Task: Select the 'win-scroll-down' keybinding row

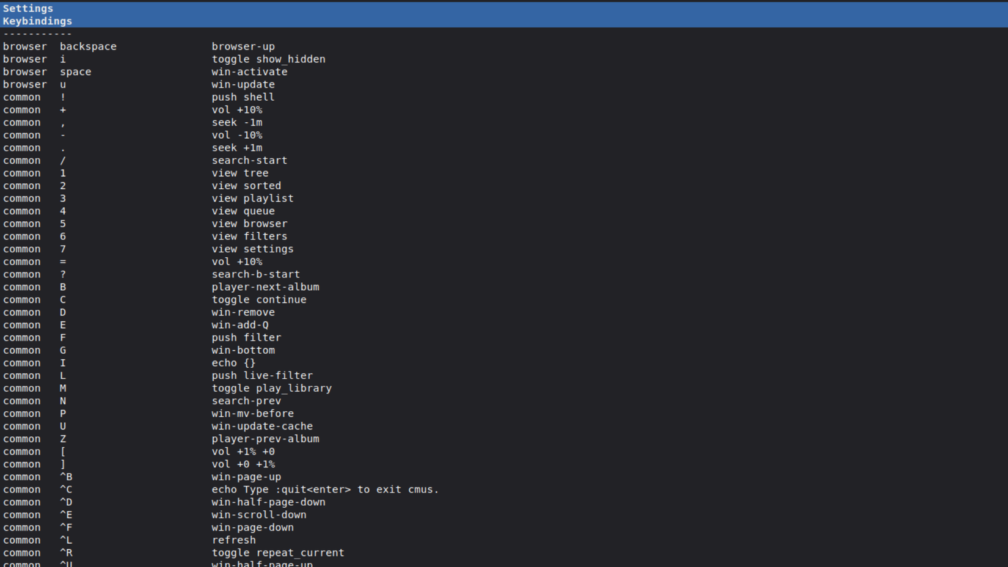Action: click(x=504, y=514)
